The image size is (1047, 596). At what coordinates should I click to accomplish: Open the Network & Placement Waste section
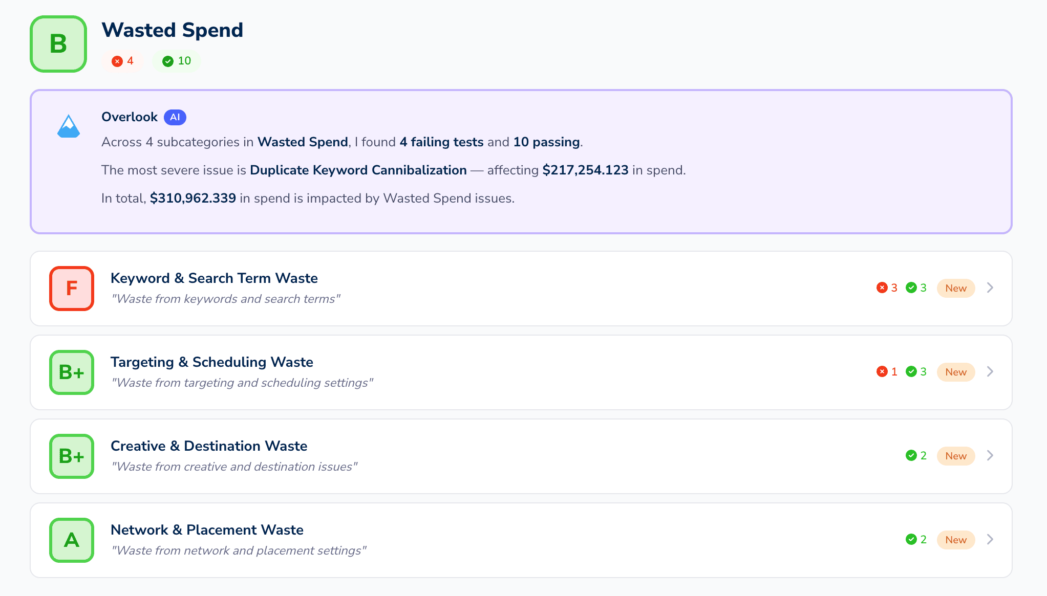(x=990, y=540)
